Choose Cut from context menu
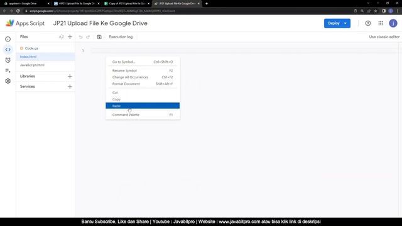This screenshot has height=226, width=402. click(143, 93)
